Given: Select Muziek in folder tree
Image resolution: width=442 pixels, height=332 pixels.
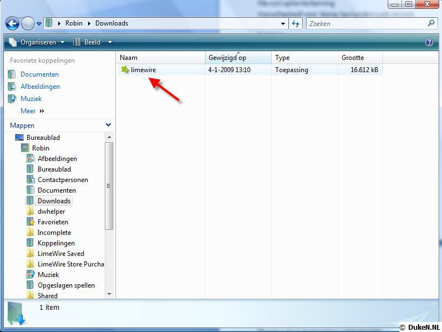Looking at the screenshot, I should tap(48, 275).
